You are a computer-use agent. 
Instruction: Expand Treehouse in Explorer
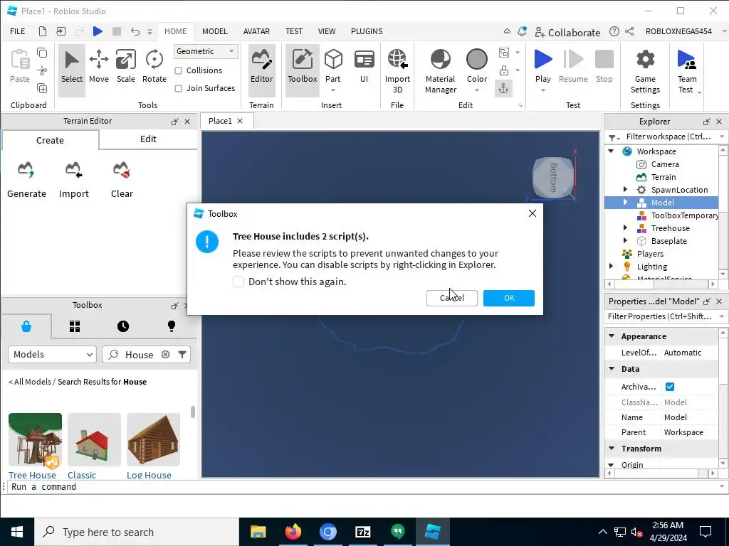[x=625, y=228]
